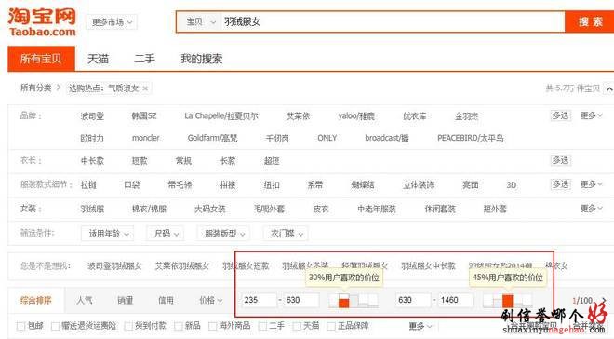Open the 宝贝 search type dropdown
614x339 pixels.
(x=201, y=22)
